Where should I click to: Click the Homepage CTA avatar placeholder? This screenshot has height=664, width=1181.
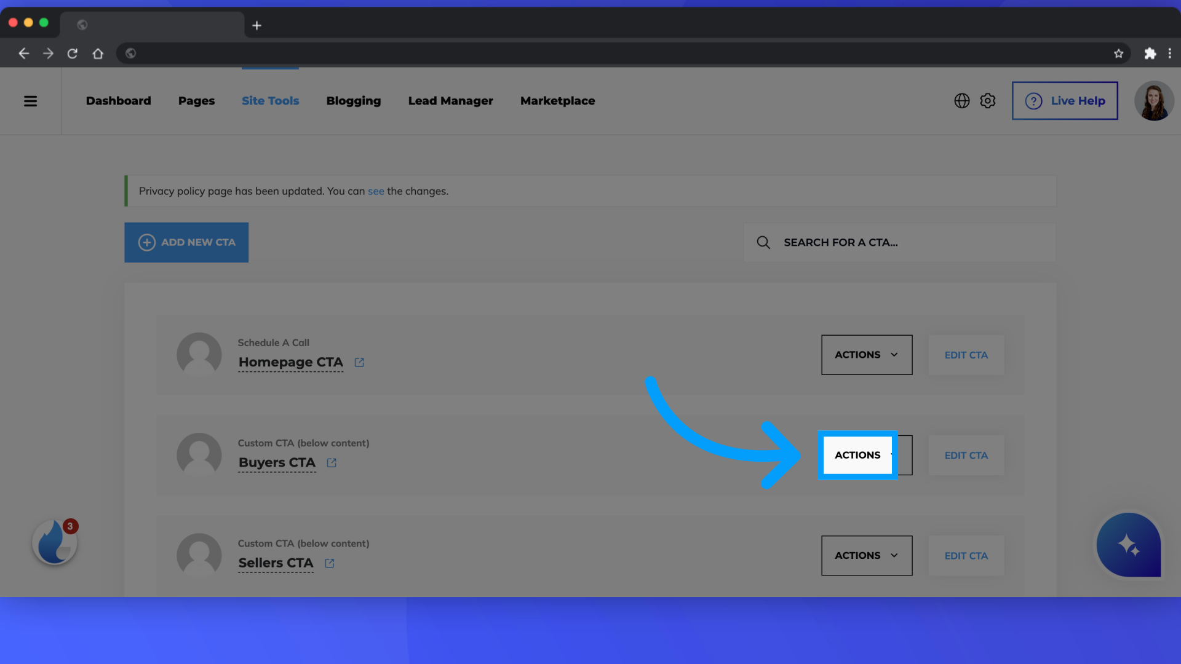pyautogui.click(x=199, y=355)
